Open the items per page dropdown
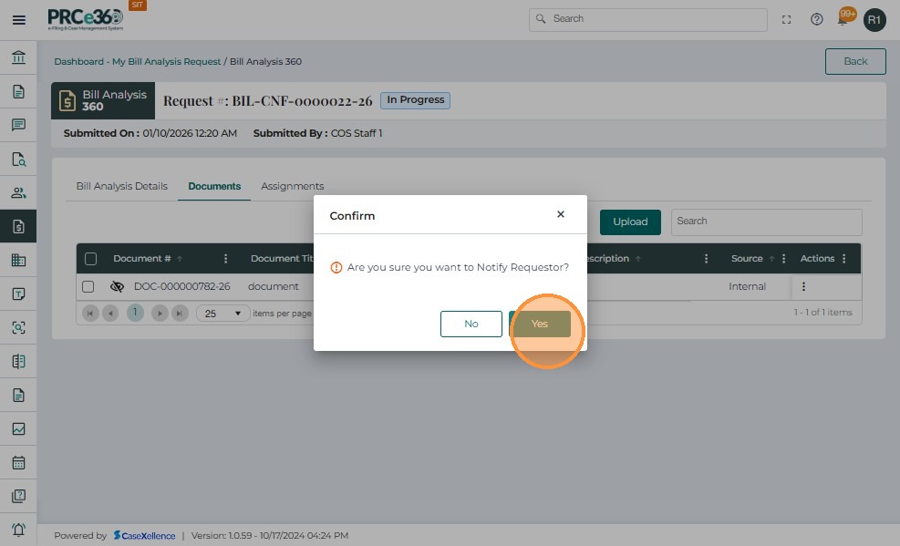Image resolution: width=900 pixels, height=546 pixels. tap(222, 314)
